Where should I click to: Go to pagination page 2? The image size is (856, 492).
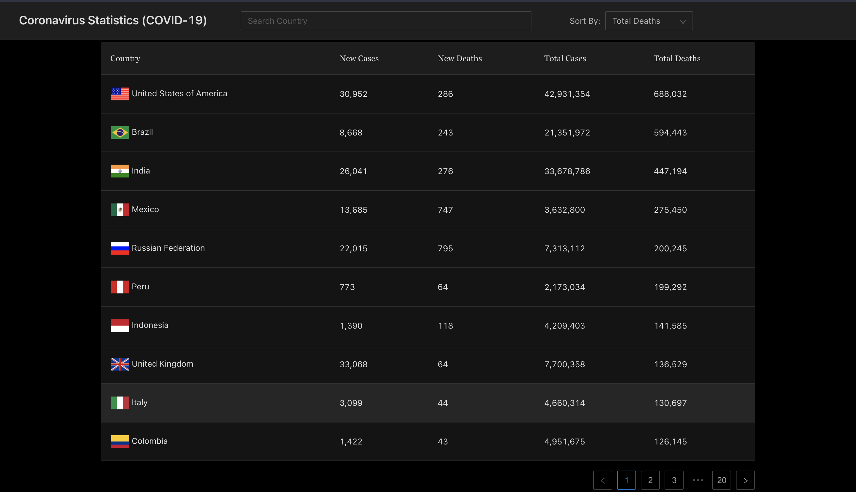(650, 480)
